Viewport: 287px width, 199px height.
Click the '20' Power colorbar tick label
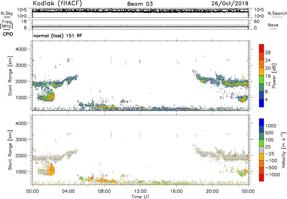point(268,68)
